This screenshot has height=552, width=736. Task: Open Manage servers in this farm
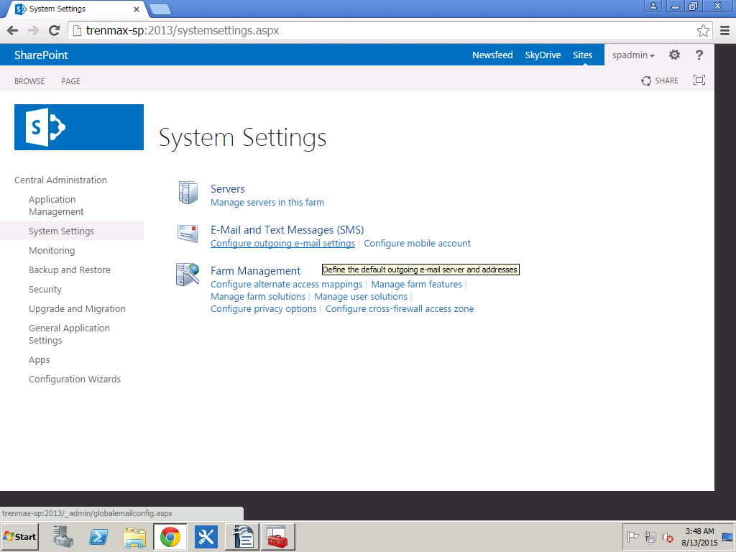click(267, 202)
